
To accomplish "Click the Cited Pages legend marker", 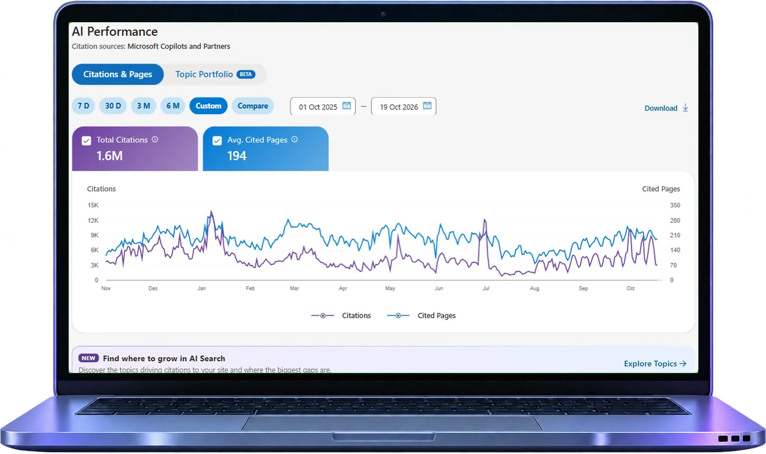I will (x=398, y=316).
